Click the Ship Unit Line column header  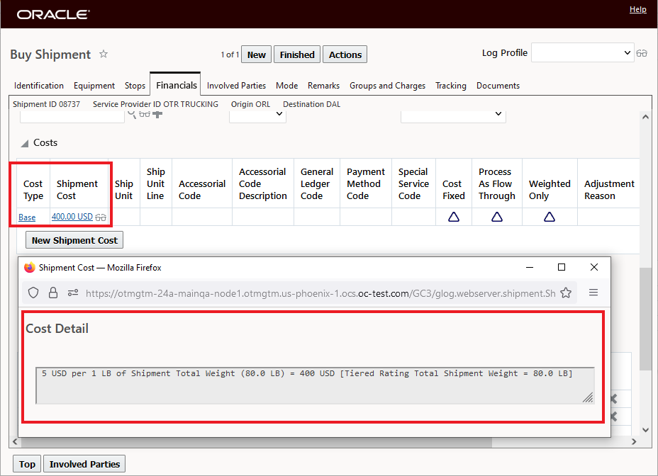tap(156, 183)
